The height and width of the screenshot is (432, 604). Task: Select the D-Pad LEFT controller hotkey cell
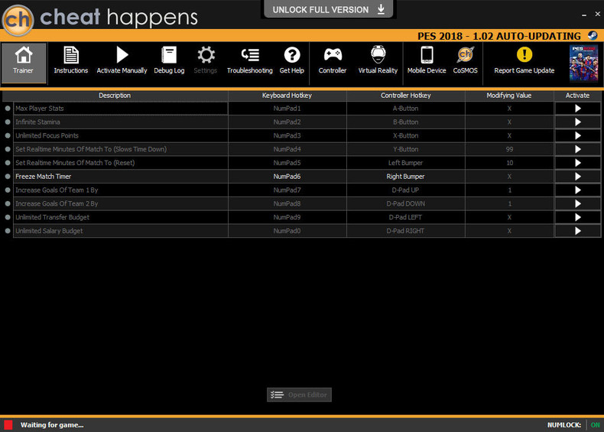[x=406, y=217]
